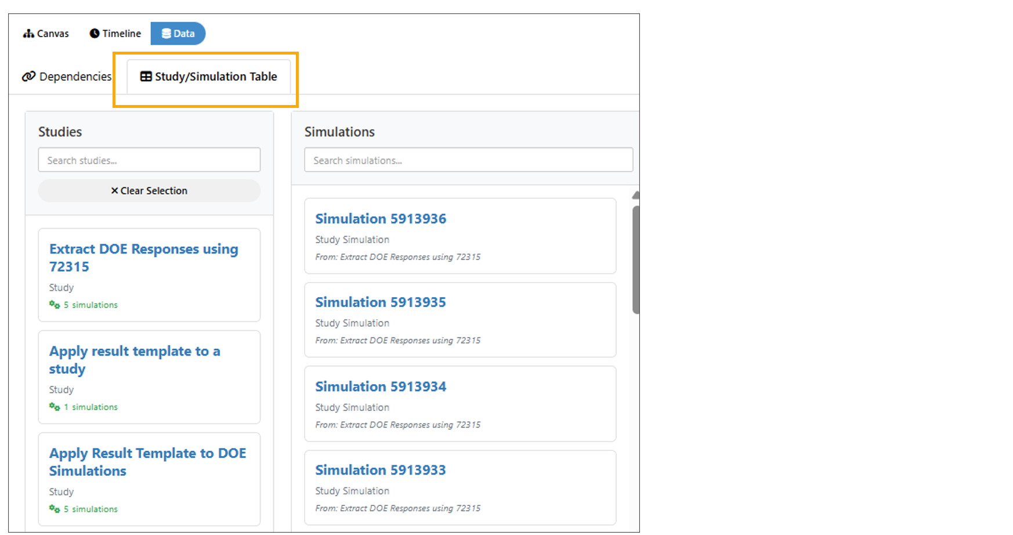The width and height of the screenshot is (1013, 535).
Task: Click gears icon under Apply Result Template to DOE Simulations
Action: coord(55,509)
